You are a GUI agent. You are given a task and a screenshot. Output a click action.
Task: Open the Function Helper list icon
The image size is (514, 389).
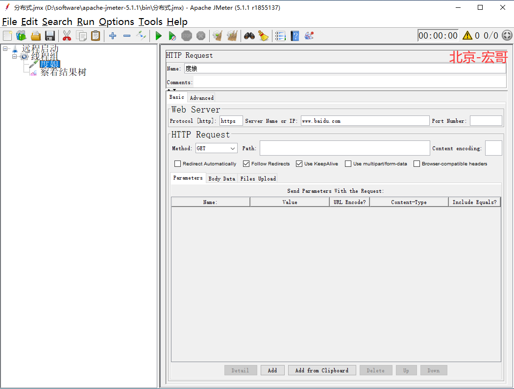pyautogui.click(x=280, y=36)
